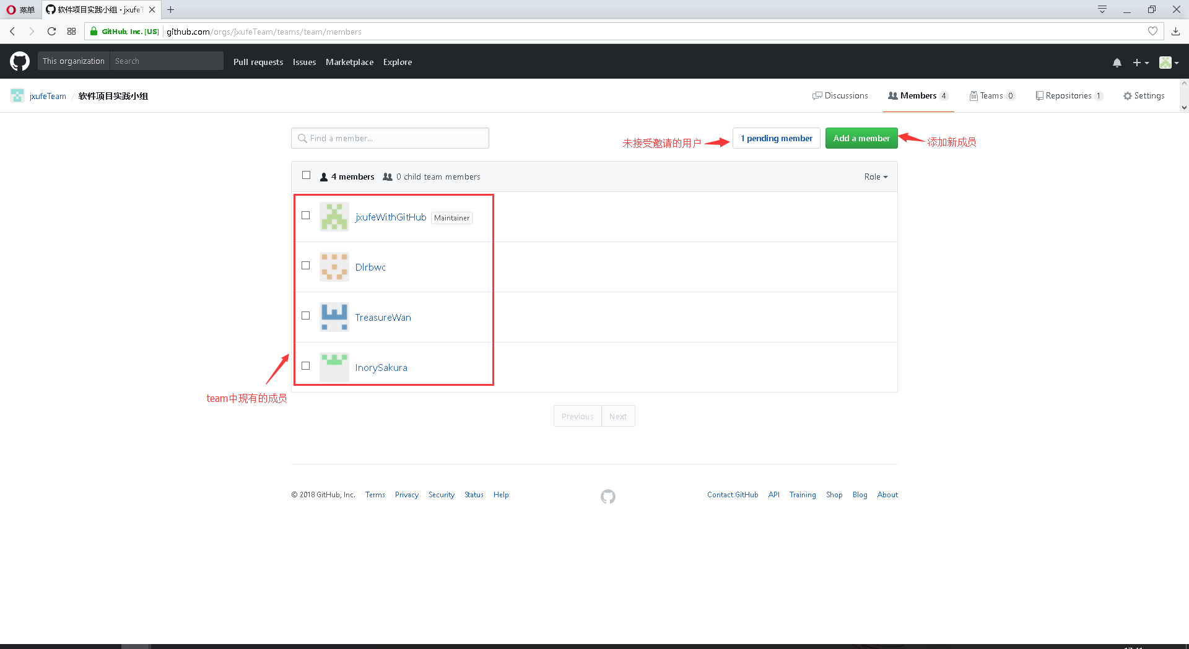Open the Shop footer link
Screen dimensions: 1189x649
pos(834,495)
